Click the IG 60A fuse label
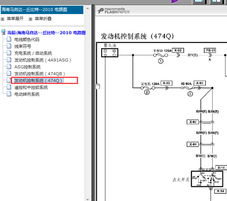The width and height of the screenshot is (227, 201). tap(186, 84)
